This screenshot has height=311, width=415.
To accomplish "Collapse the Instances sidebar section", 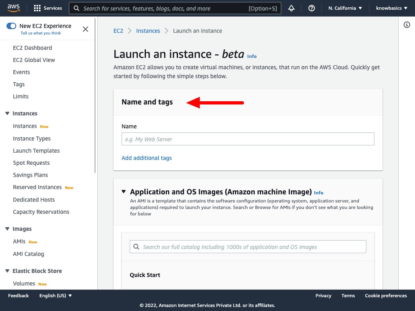I will [x=7, y=113].
